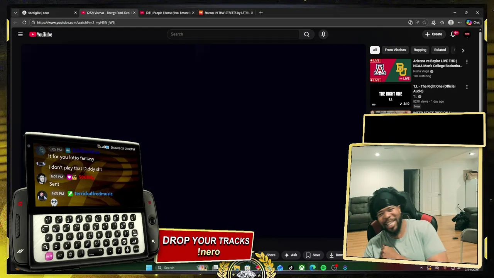Open the YouTube account avatar menu
Screen dimensions: 494x278
click(467, 34)
